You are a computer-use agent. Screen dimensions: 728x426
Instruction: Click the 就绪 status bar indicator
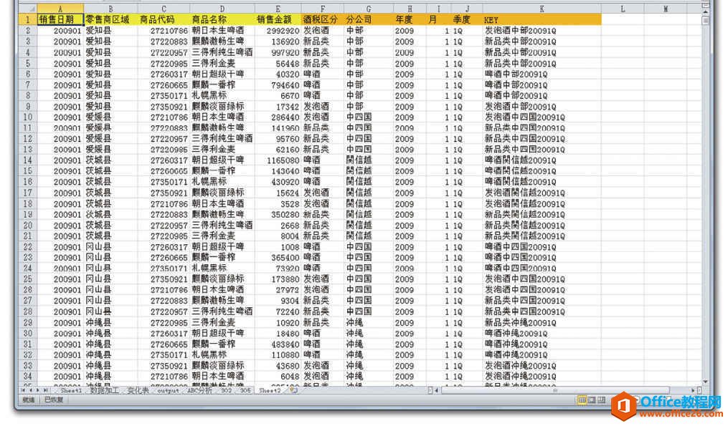point(29,400)
